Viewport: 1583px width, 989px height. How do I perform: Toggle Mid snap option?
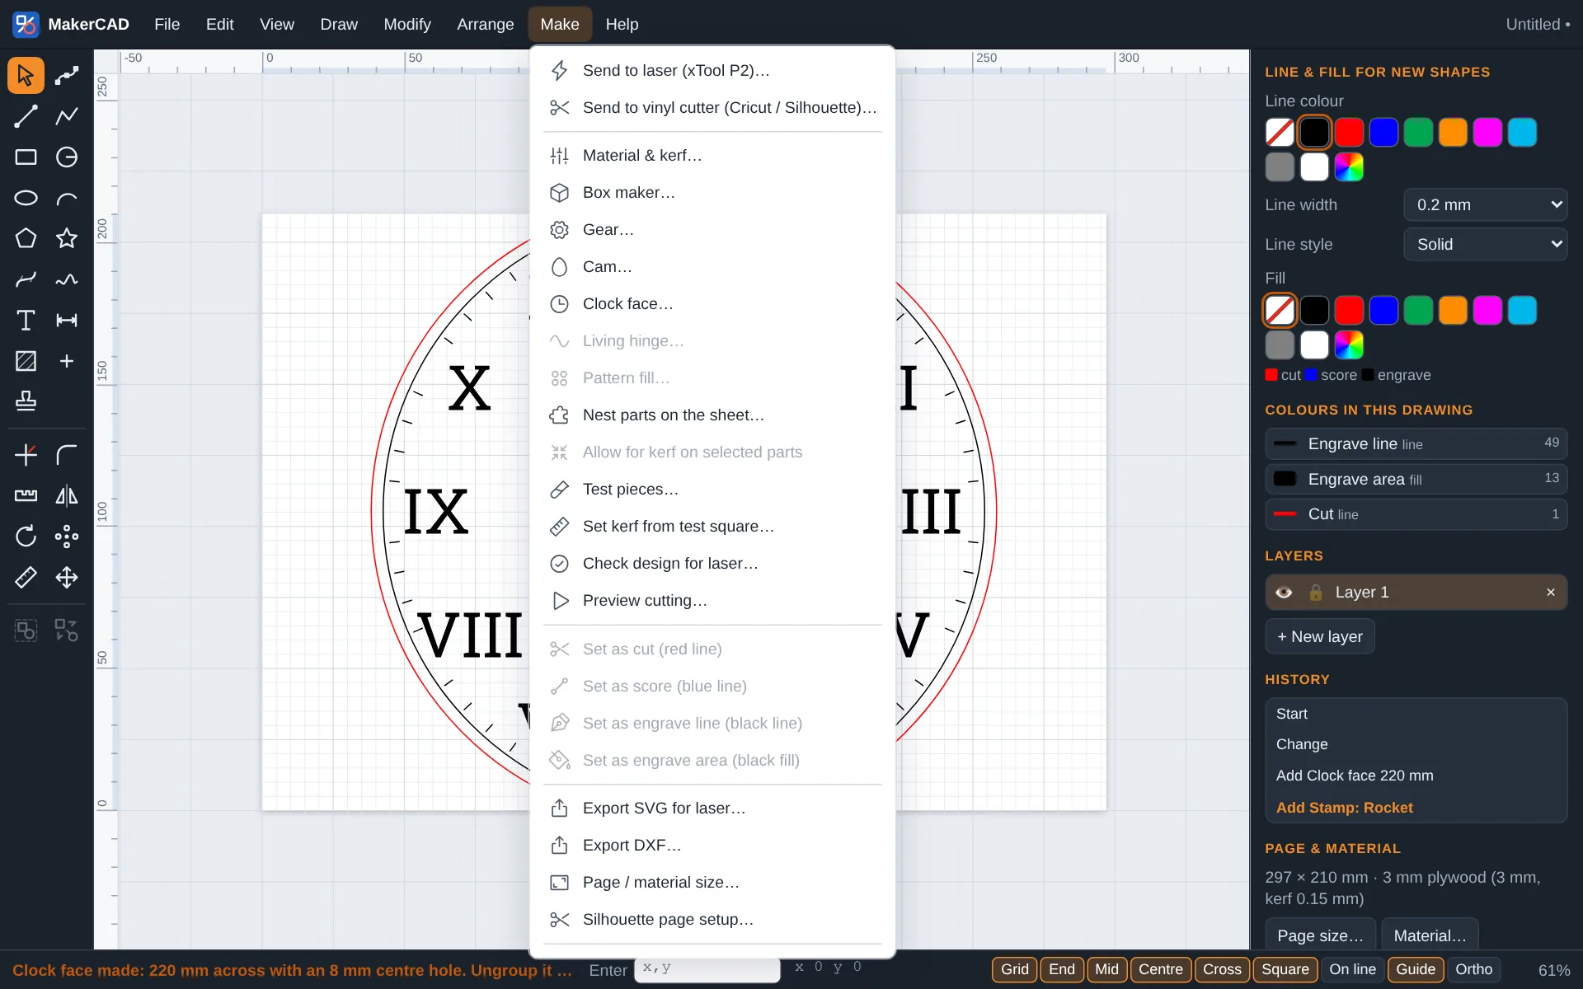tap(1106, 969)
